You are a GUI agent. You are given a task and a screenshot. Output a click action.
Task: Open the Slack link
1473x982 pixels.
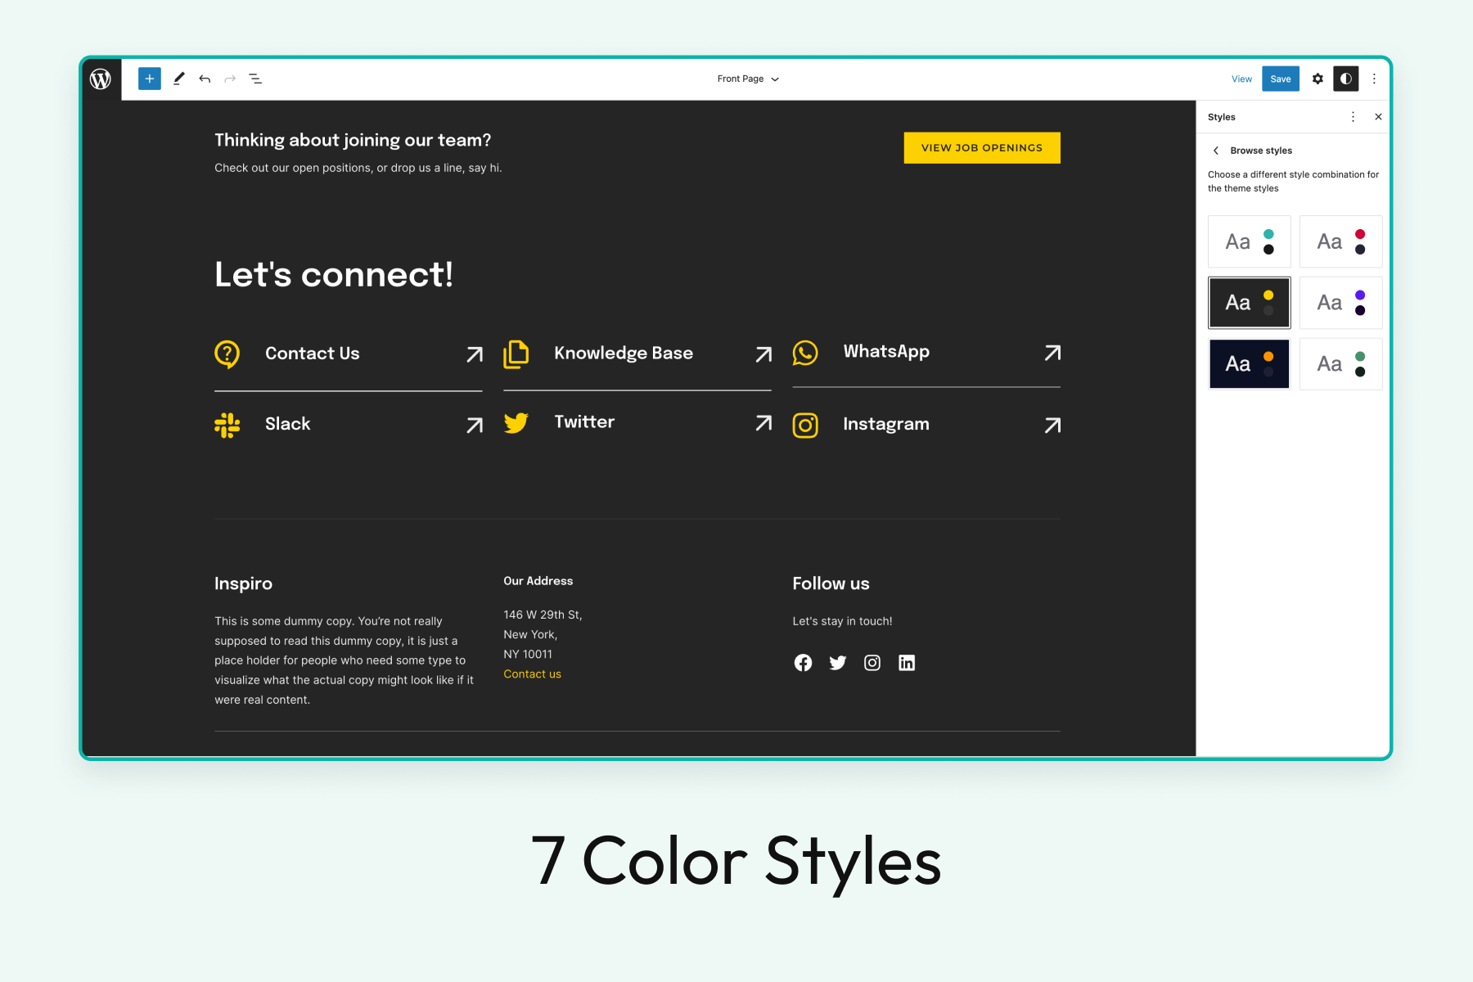coord(288,424)
